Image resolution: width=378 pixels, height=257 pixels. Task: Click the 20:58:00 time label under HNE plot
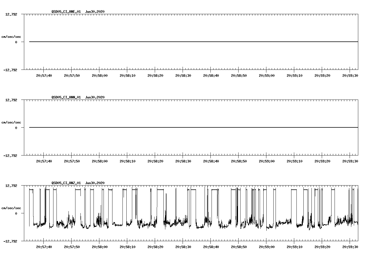pos(100,76)
